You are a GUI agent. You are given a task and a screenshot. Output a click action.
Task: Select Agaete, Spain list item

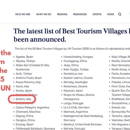coord(24,57)
